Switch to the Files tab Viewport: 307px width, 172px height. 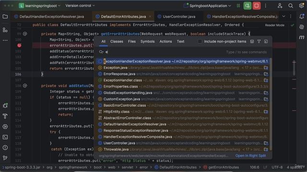coord(132,42)
